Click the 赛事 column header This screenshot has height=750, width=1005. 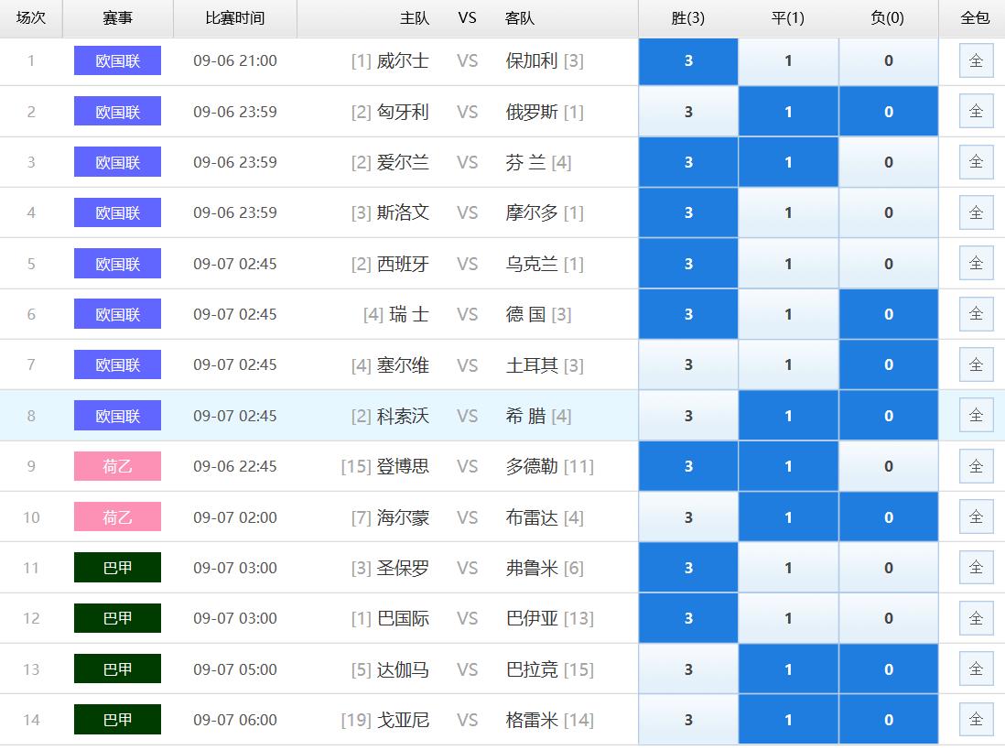[117, 18]
